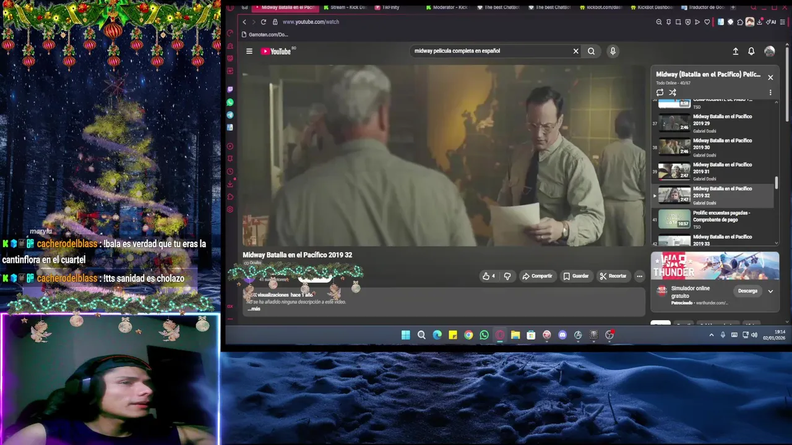Like the video with thumbs up
Screen dimensions: 792x445
coord(489,276)
